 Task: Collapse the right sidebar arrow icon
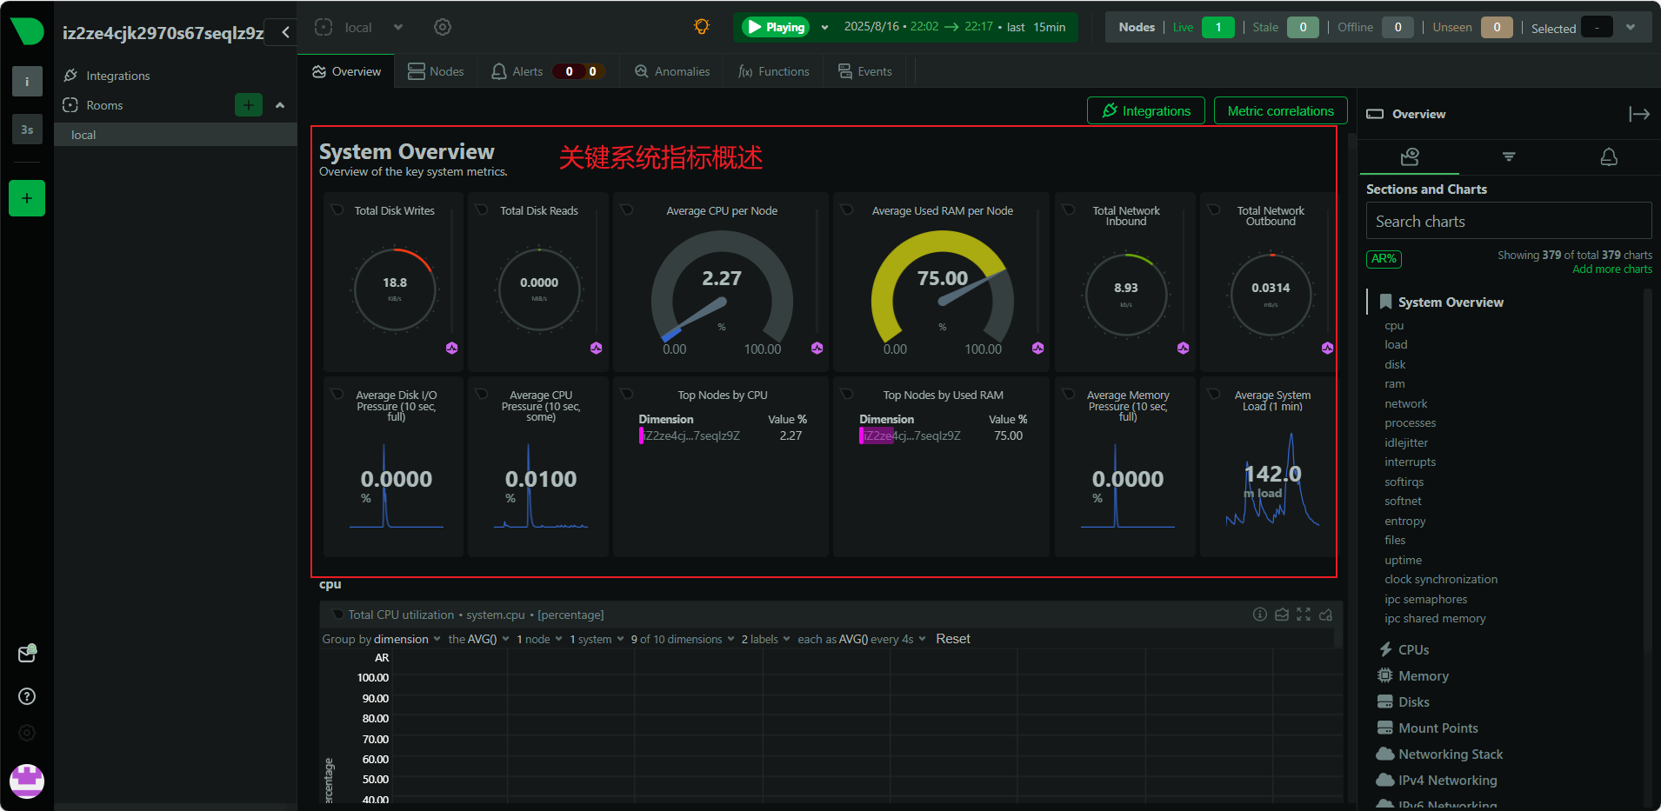(1638, 114)
